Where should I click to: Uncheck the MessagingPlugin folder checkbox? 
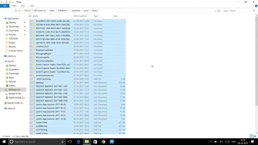(x=31, y=54)
